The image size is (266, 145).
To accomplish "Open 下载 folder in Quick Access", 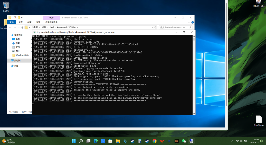I will (18, 43).
